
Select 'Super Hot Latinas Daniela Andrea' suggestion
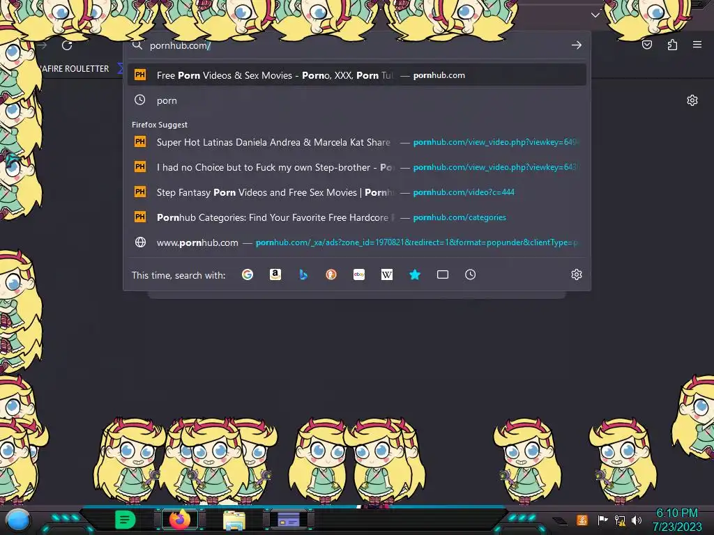coord(357,142)
